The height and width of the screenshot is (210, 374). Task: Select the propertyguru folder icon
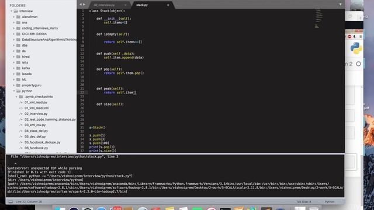coord(18,85)
